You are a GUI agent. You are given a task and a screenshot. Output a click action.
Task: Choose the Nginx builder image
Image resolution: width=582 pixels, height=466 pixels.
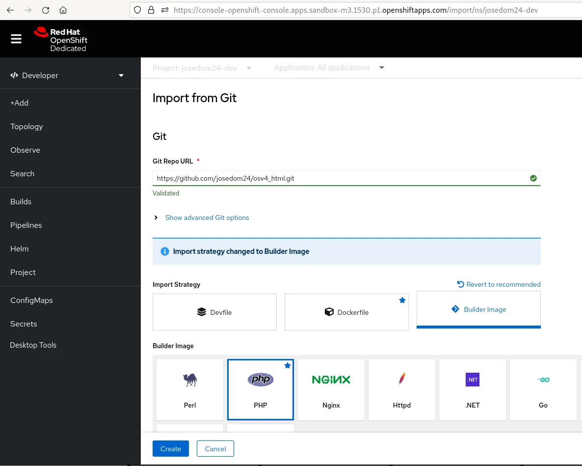(x=331, y=389)
